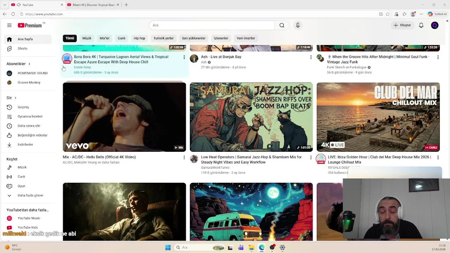Go back in browser history
Image resolution: width=450 pixels, height=253 pixels.
[5, 14]
